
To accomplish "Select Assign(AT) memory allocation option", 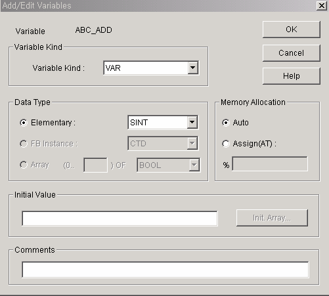I will 226,144.
